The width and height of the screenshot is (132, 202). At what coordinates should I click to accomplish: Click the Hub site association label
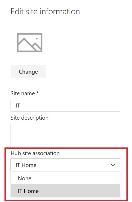point(35,153)
